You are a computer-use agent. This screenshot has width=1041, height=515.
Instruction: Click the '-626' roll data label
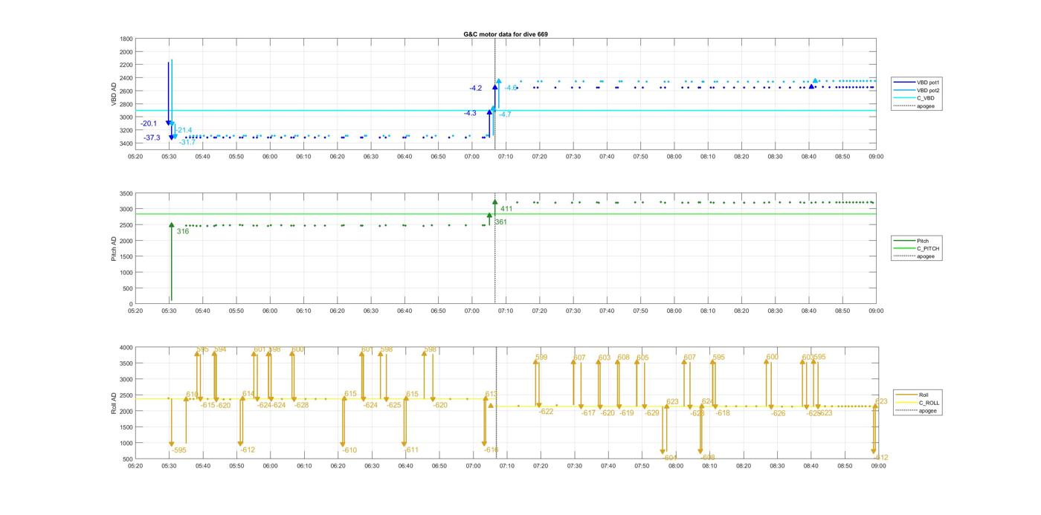pos(779,413)
